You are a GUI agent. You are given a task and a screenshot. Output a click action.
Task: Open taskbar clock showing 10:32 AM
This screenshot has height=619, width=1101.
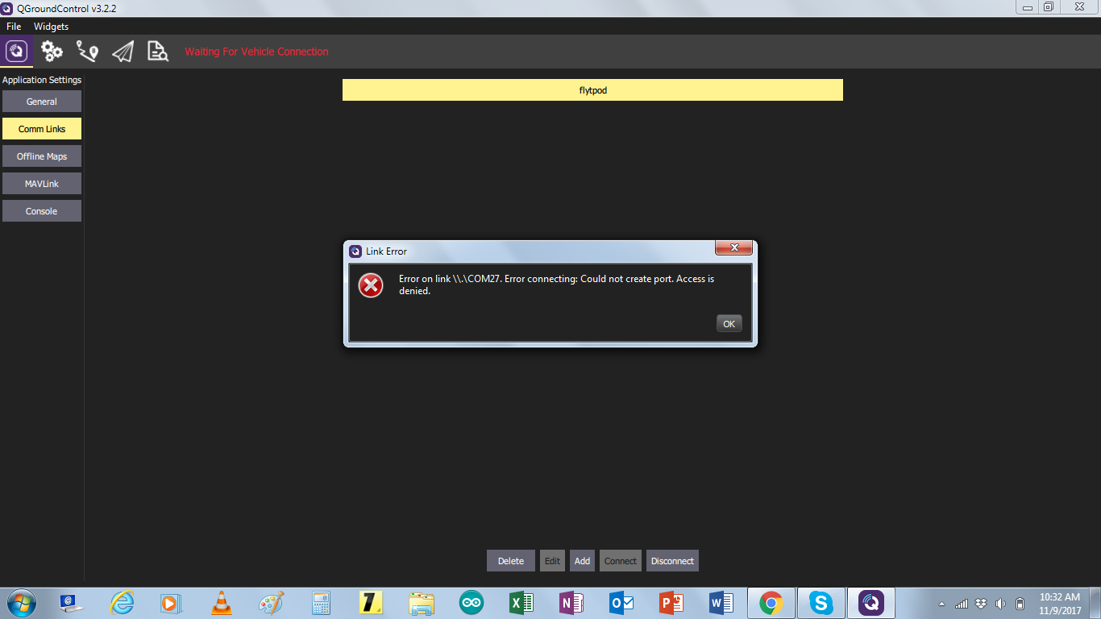[x=1060, y=604]
